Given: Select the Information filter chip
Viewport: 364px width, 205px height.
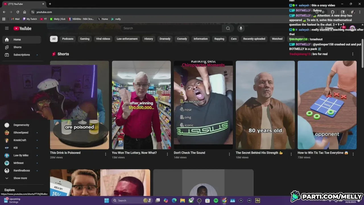Looking at the screenshot, I should tap(200, 39).
